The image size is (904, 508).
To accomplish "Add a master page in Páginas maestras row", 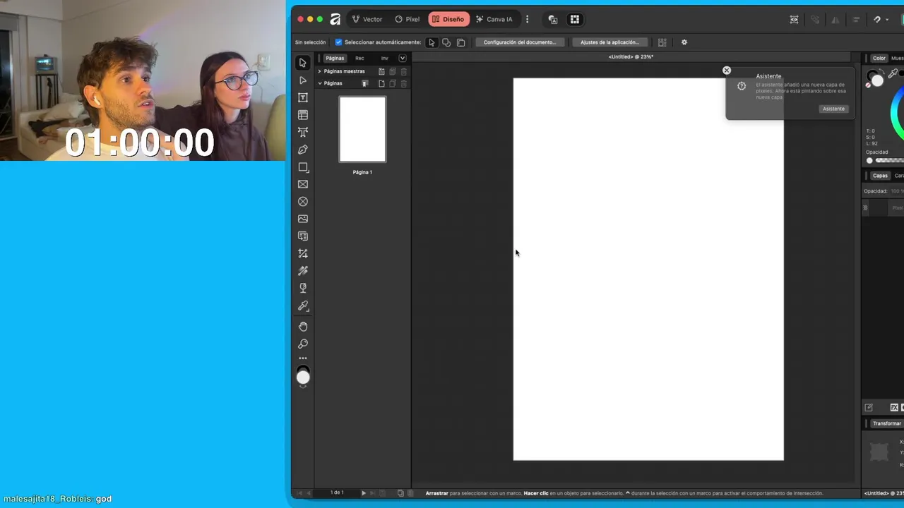I will (x=381, y=71).
